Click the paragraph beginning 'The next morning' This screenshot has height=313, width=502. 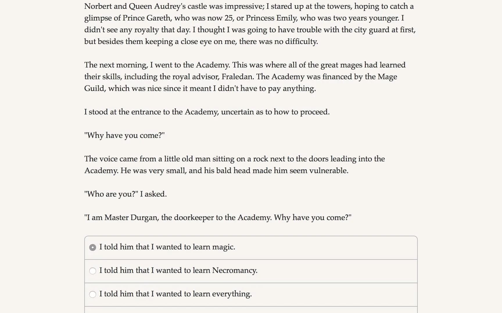(245, 77)
